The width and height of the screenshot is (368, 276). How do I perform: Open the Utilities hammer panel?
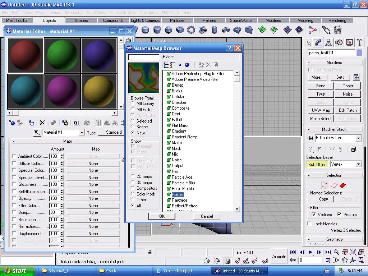(359, 42)
